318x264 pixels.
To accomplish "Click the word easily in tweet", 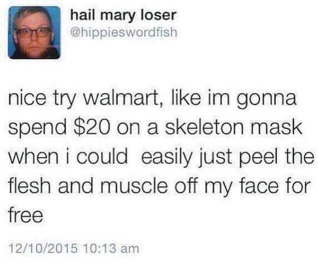I will click(x=166, y=157).
